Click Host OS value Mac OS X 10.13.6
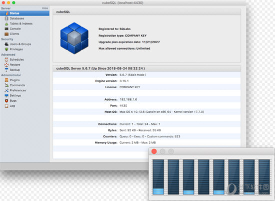The image size is (275, 201). point(161,112)
